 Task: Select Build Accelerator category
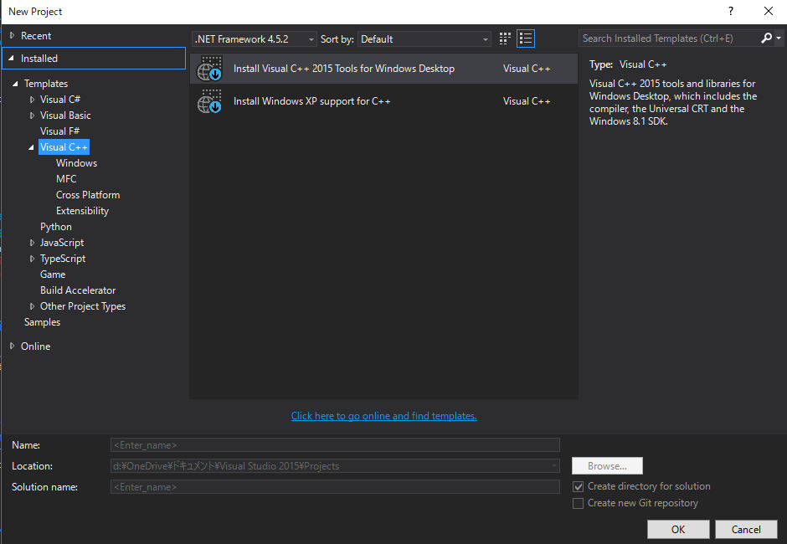tap(78, 290)
